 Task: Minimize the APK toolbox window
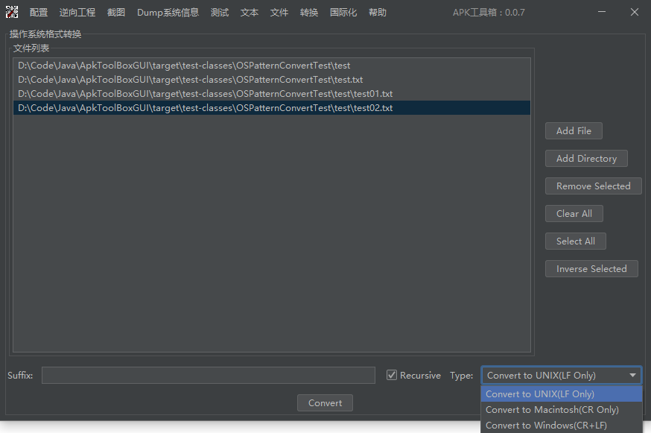(601, 13)
